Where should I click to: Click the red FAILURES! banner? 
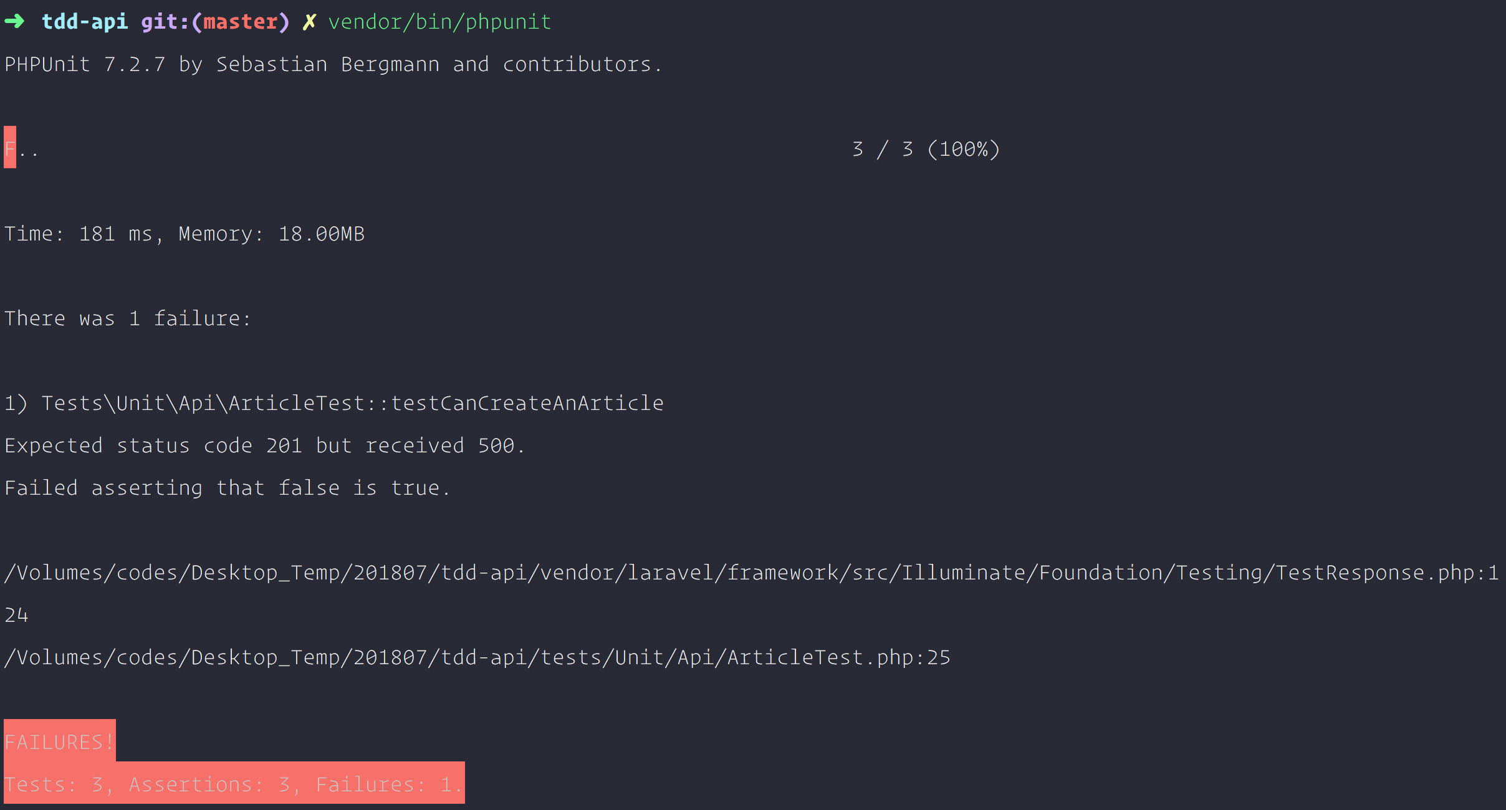point(60,742)
